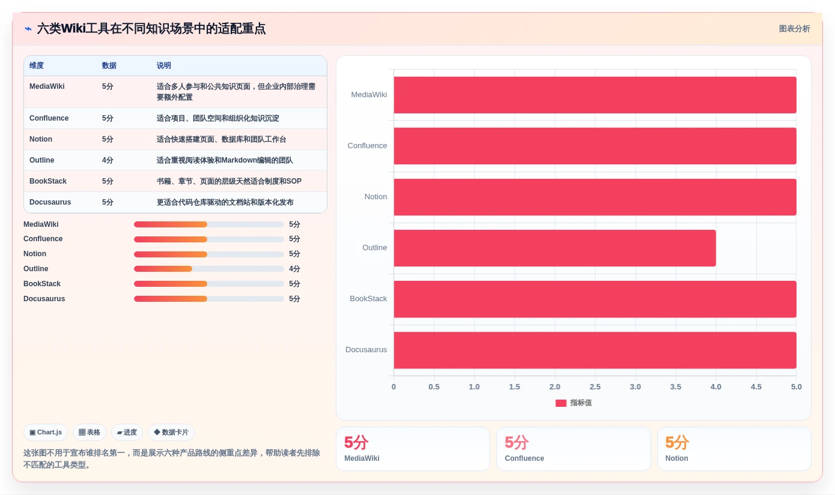Viewport: 835px width, 495px height.
Task: Open the Notion 5分 data card
Action: point(734,449)
